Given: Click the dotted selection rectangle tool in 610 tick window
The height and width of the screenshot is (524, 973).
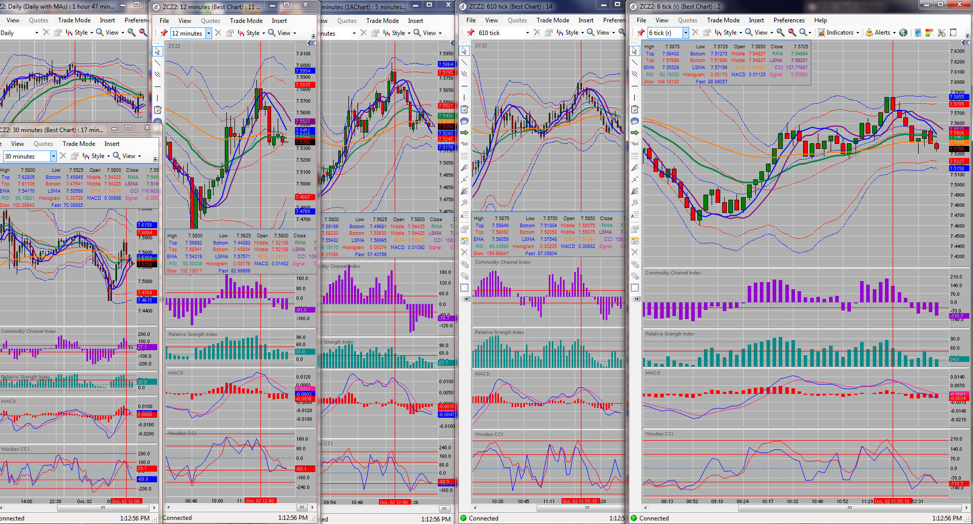Looking at the screenshot, I should click(x=464, y=288).
